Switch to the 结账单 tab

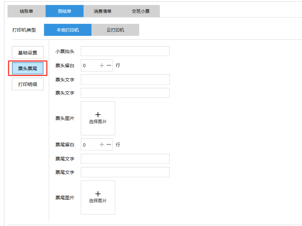tap(26, 11)
